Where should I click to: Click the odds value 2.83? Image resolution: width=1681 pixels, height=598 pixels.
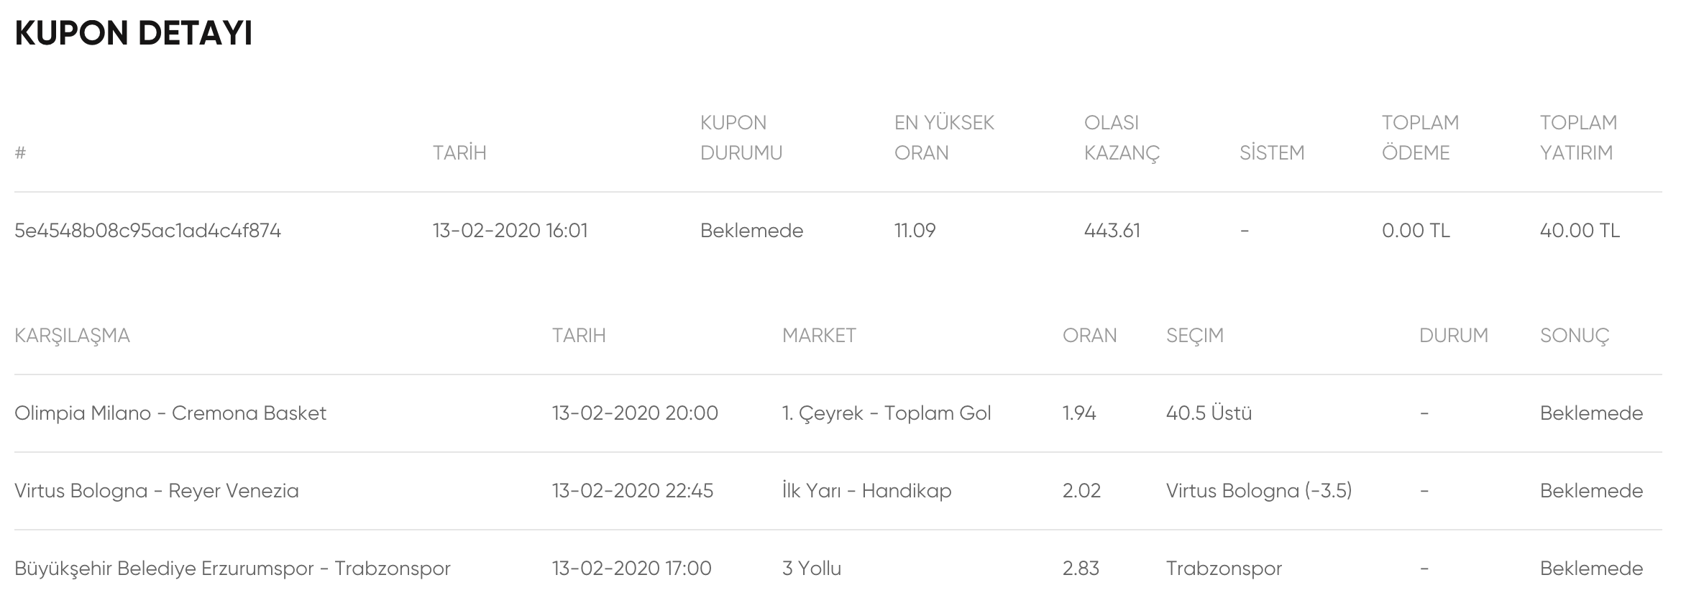(x=1081, y=569)
